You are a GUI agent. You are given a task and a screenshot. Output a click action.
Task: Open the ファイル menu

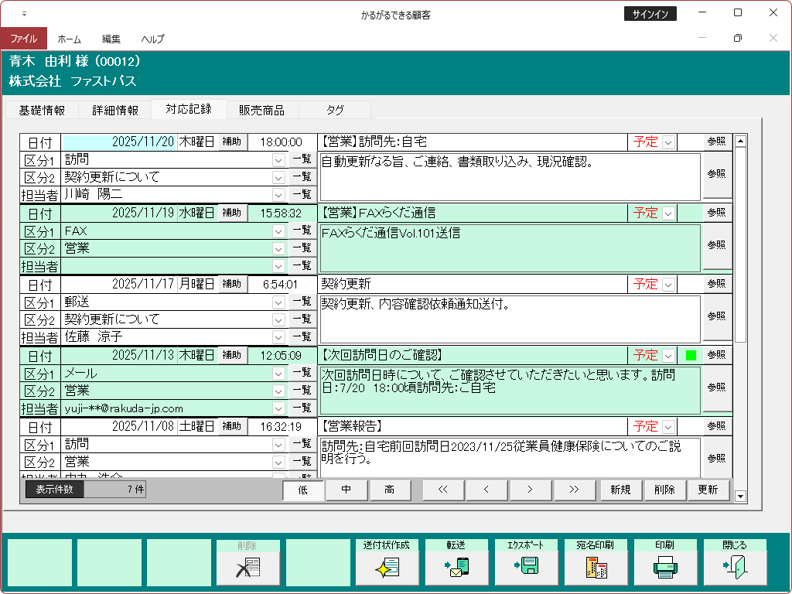click(23, 39)
